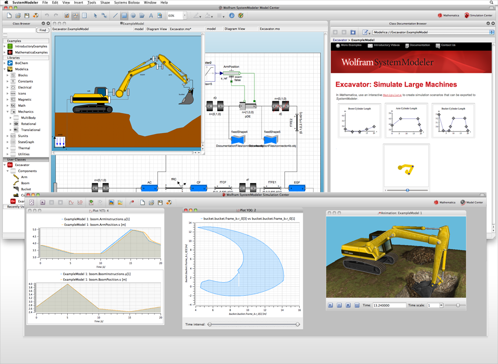Open the Shape menu

coord(105,2)
